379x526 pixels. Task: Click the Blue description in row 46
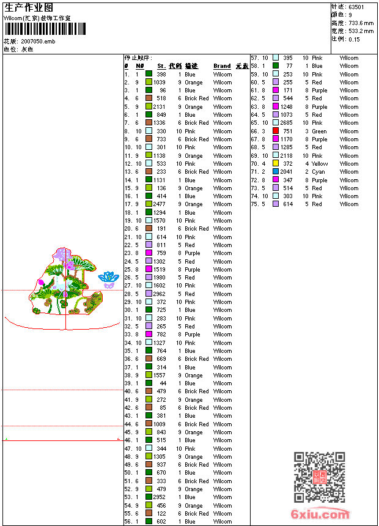(x=190, y=440)
